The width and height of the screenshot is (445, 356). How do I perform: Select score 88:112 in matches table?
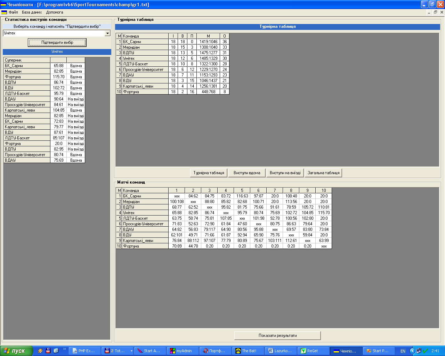click(193, 241)
